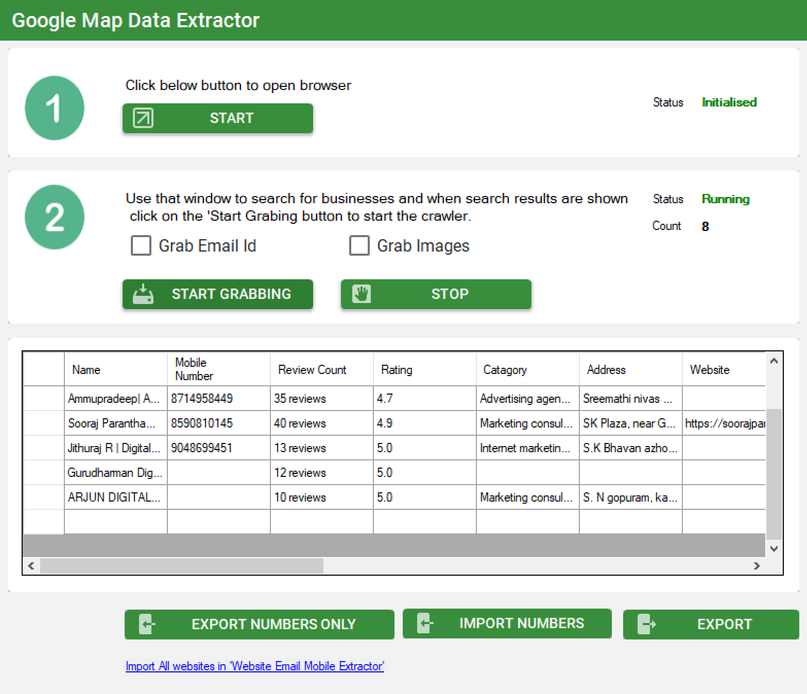Select the 13 reviews cell
807x694 pixels.
322,448
